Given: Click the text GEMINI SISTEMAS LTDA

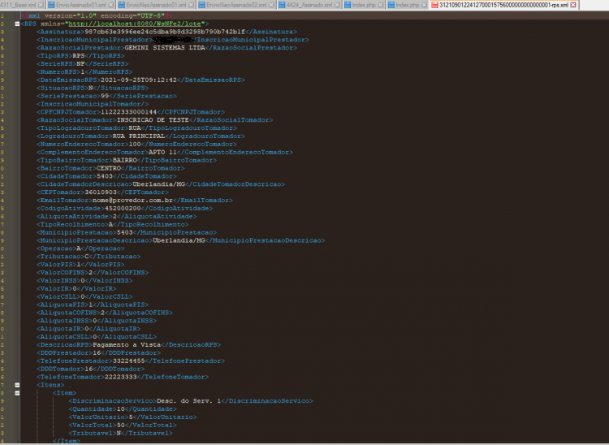Looking at the screenshot, I should 165,48.
